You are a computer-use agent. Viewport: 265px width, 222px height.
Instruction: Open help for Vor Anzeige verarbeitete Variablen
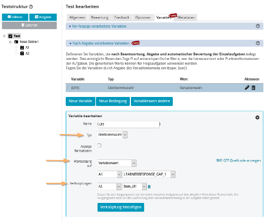[x=258, y=26]
